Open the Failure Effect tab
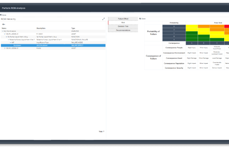Image resolution: width=229 pixels, height=149 pixels. click(123, 19)
